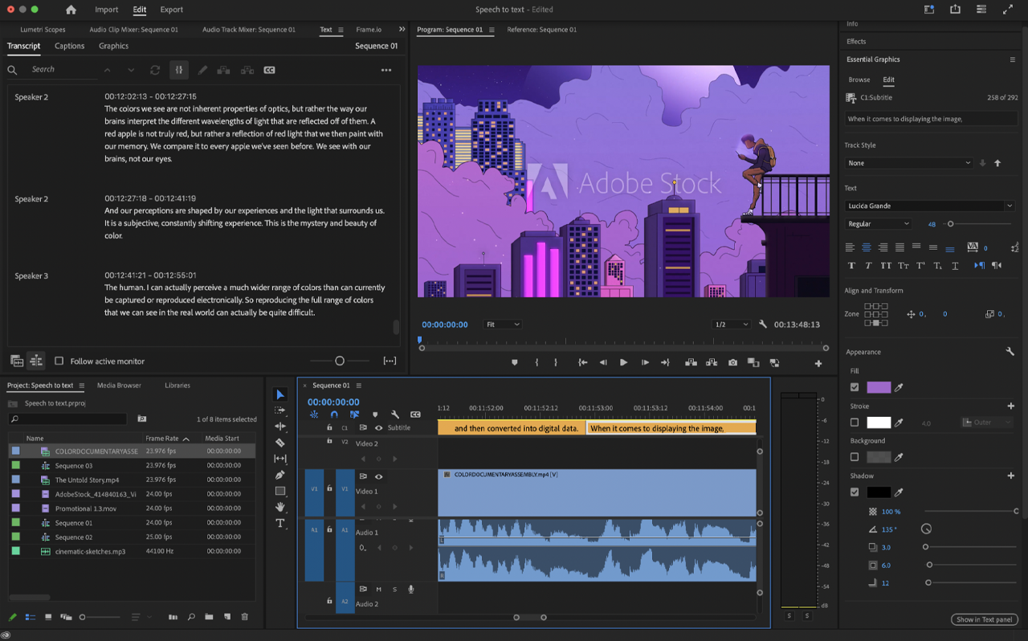The width and height of the screenshot is (1028, 641).
Task: Click the Create Captions CC icon in the Transcript panel
Action: tap(269, 70)
